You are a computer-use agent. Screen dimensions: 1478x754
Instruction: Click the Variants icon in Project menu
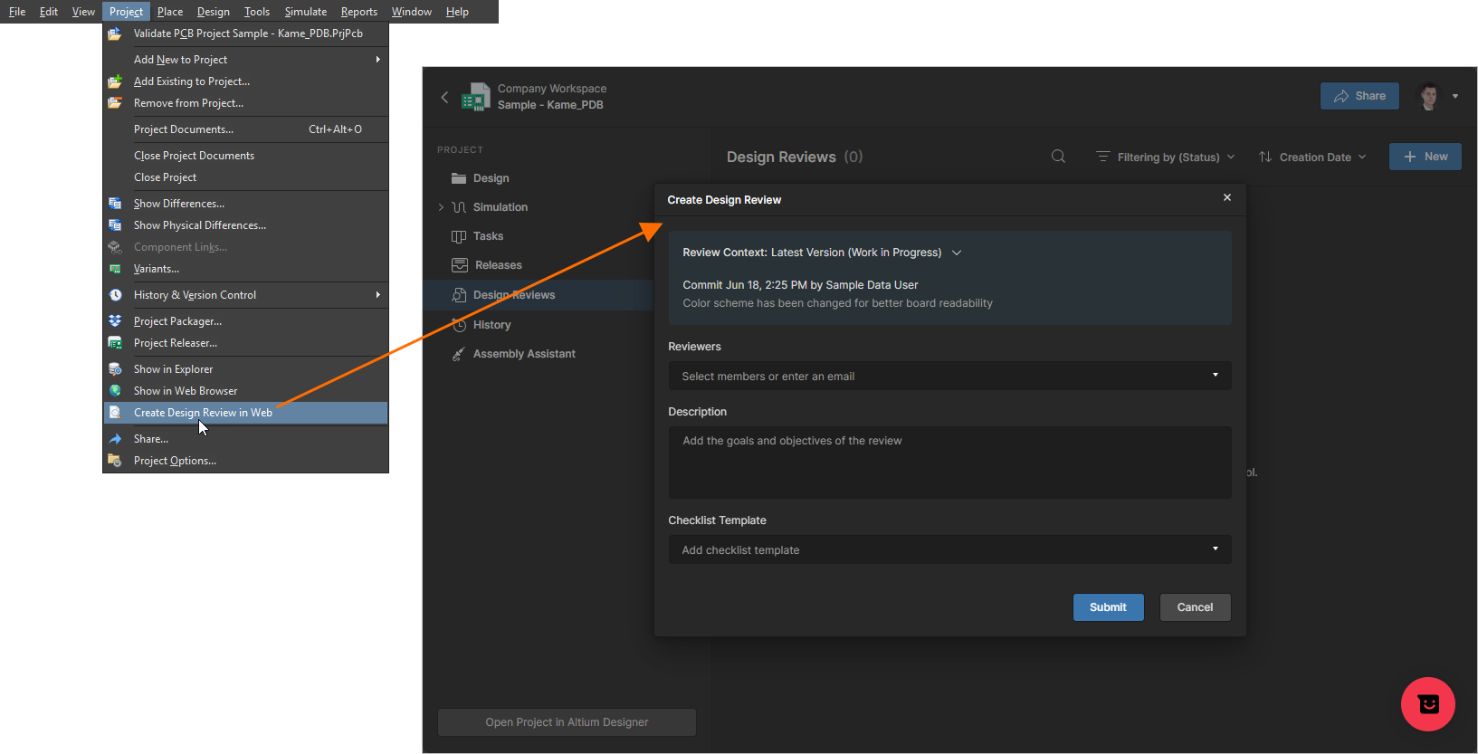(x=115, y=269)
